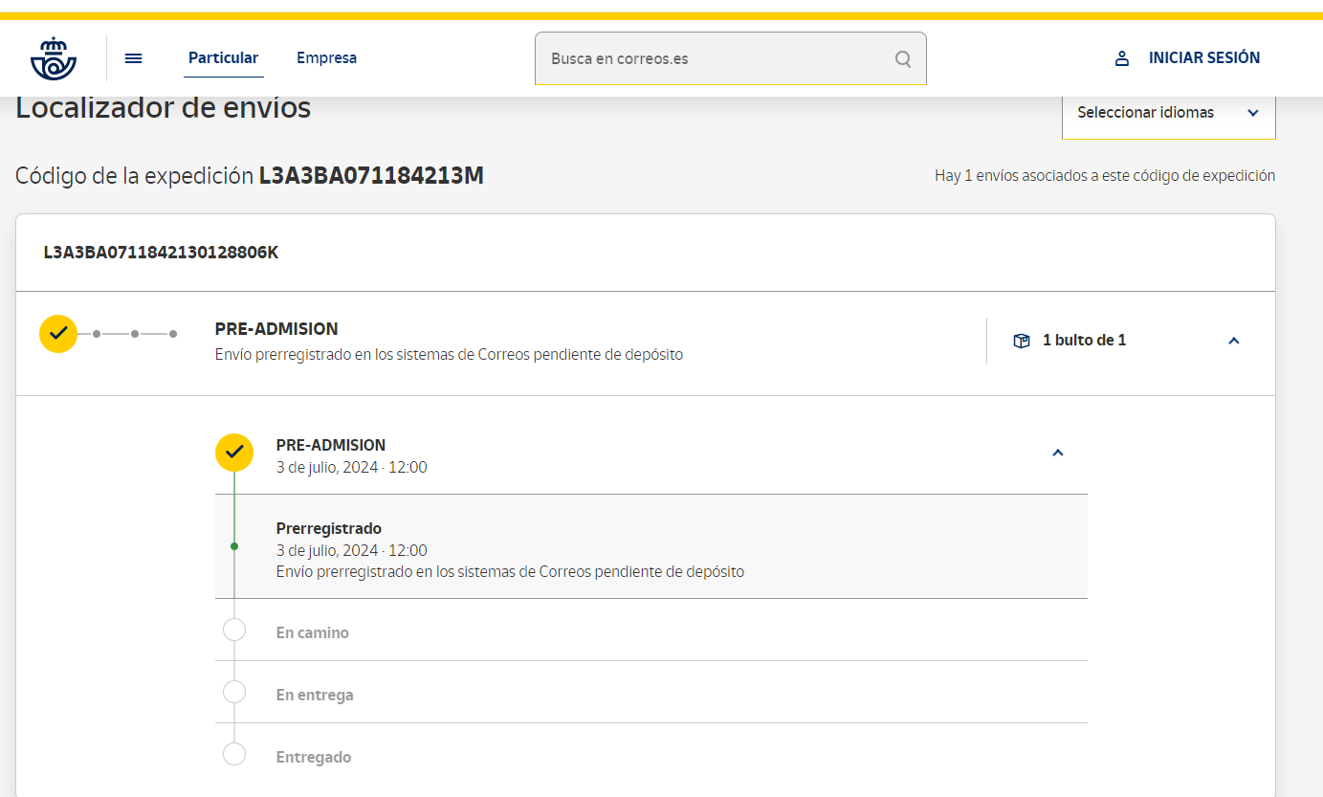Click the yellow checkmark in the summary header

coord(58,333)
